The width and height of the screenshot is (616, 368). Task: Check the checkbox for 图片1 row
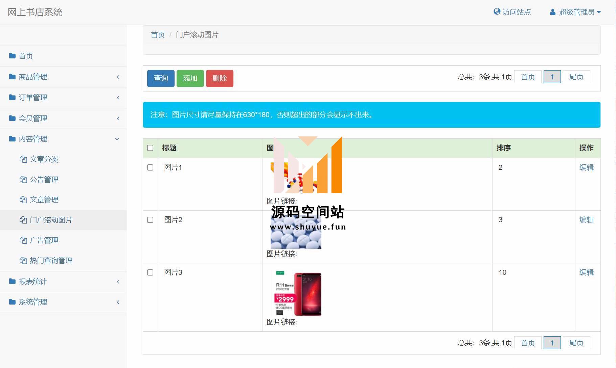(150, 167)
